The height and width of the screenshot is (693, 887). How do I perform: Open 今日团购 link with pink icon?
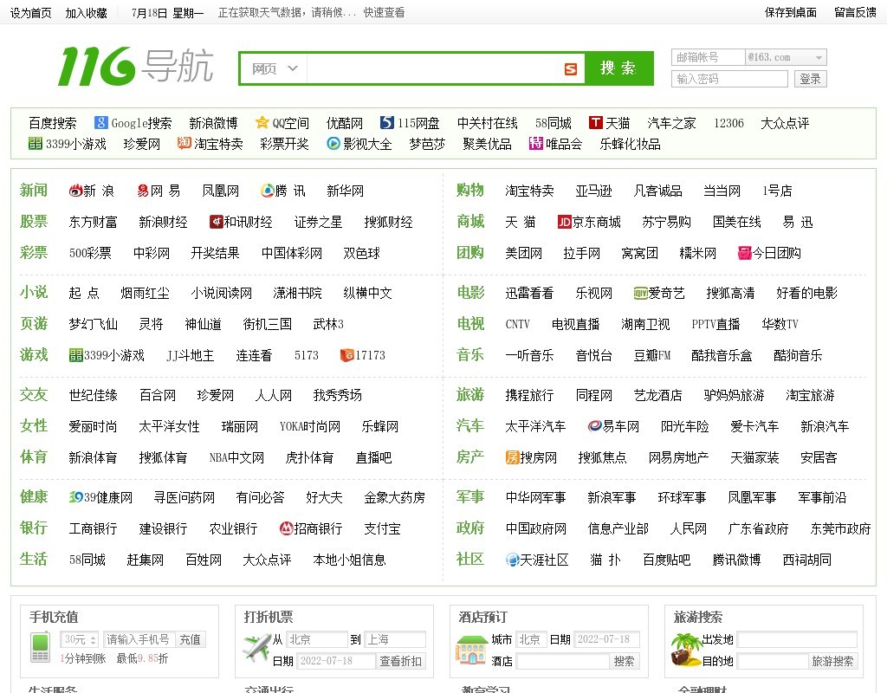[769, 253]
